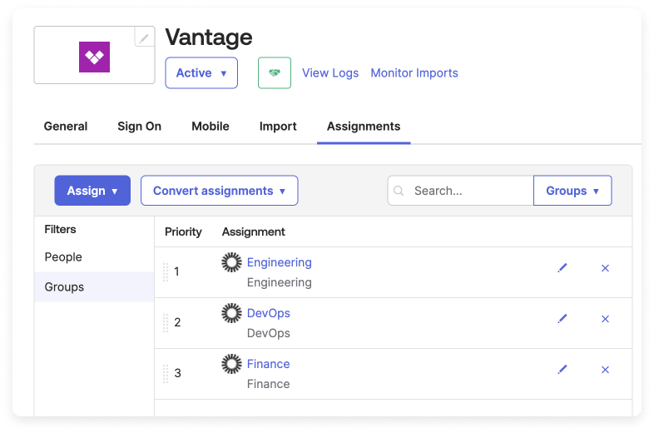The image size is (654, 433).
Task: Open the View Logs link
Action: (330, 73)
